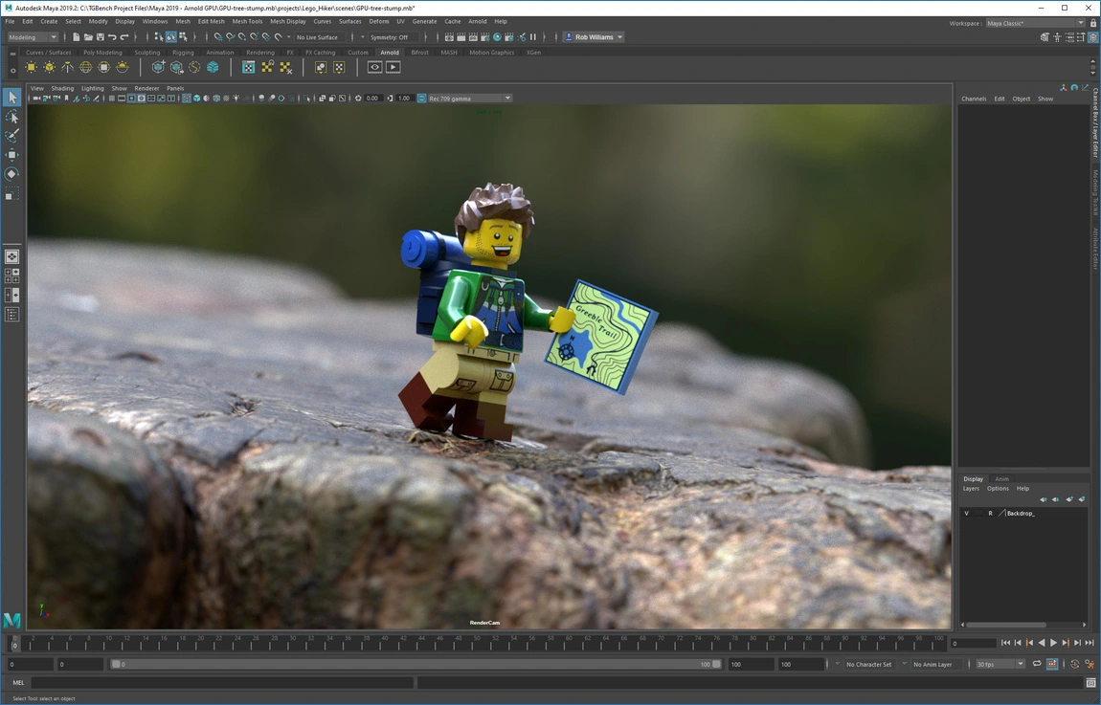Create an Arnold Physical Sky
1101x705 pixels.
pos(123,67)
